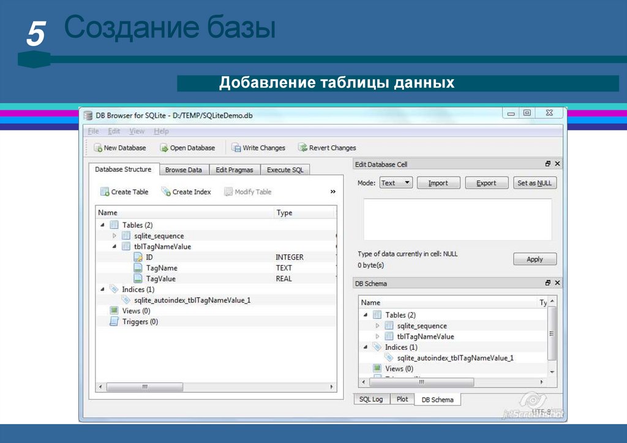627x443 pixels.
Task: Click the Write Changes icon
Action: click(236, 148)
